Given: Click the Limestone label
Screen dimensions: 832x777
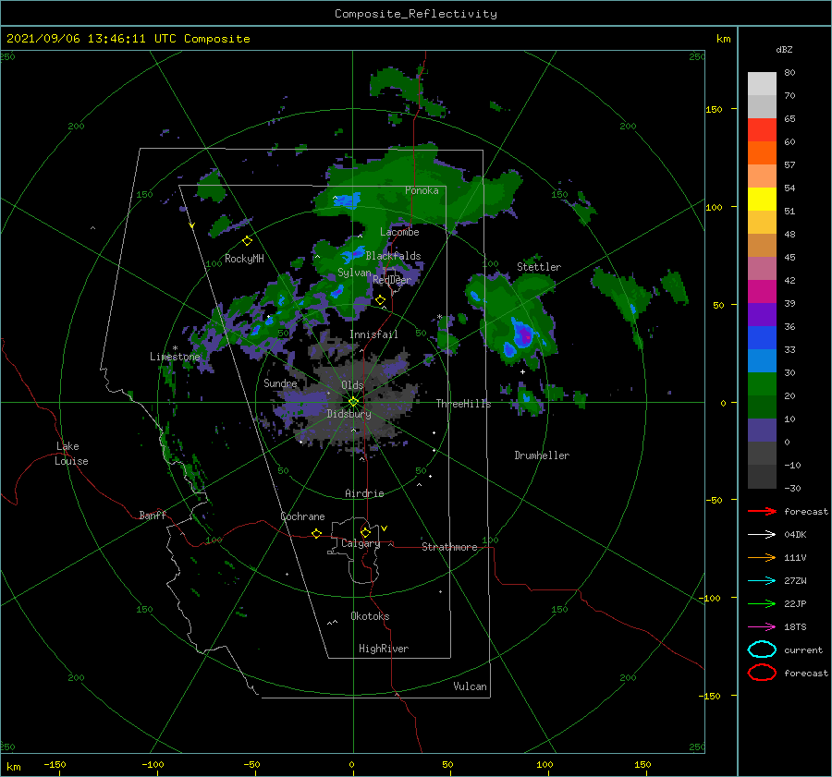Looking at the screenshot, I should point(175,357).
